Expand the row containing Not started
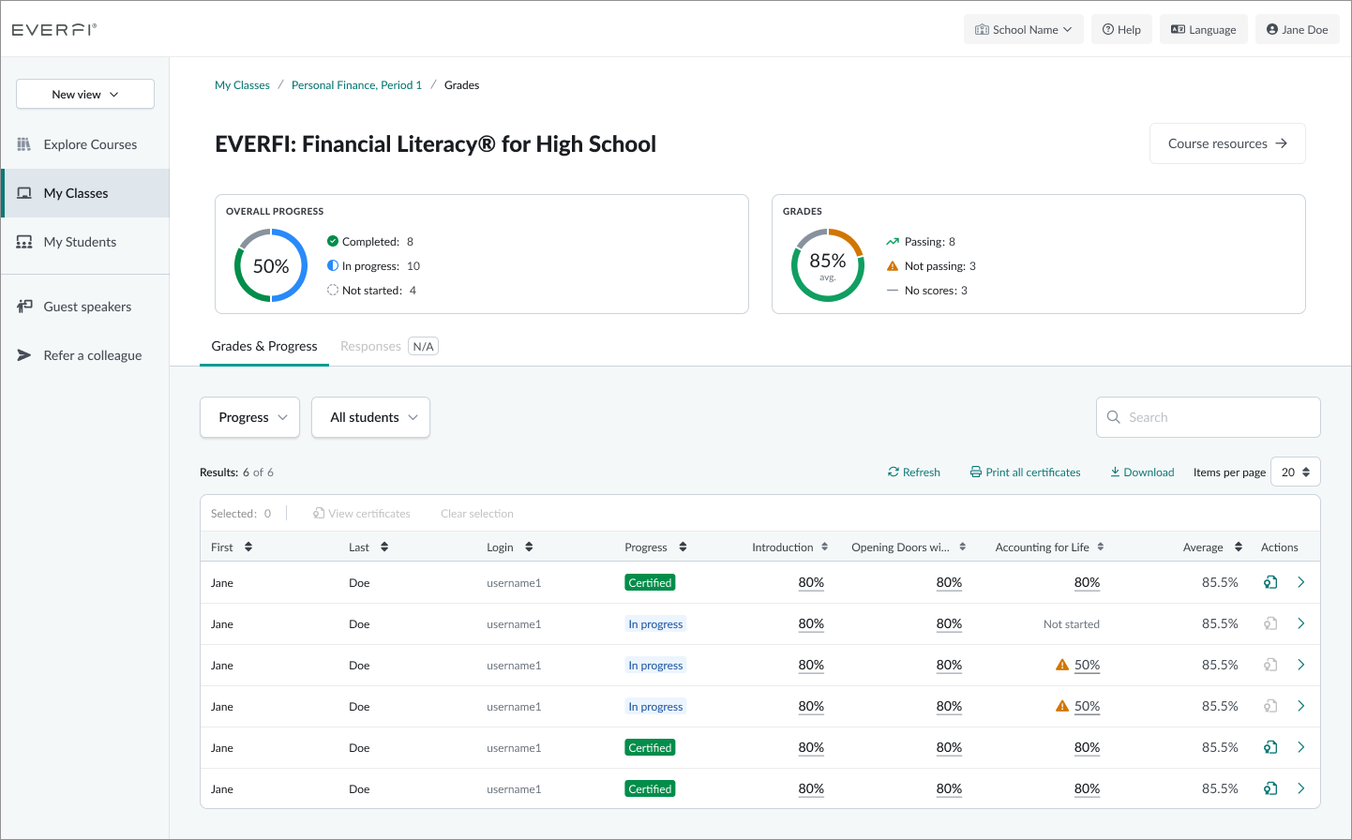1352x840 pixels. 1301,623
